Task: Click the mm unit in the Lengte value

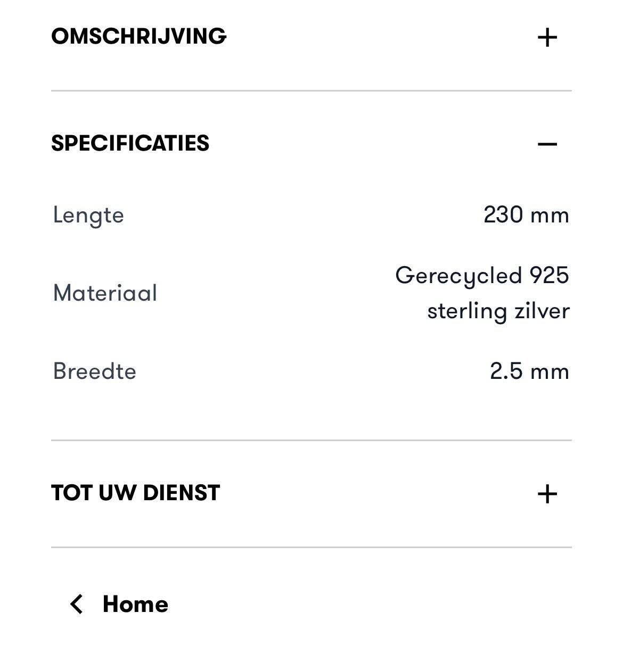Action: click(x=550, y=216)
